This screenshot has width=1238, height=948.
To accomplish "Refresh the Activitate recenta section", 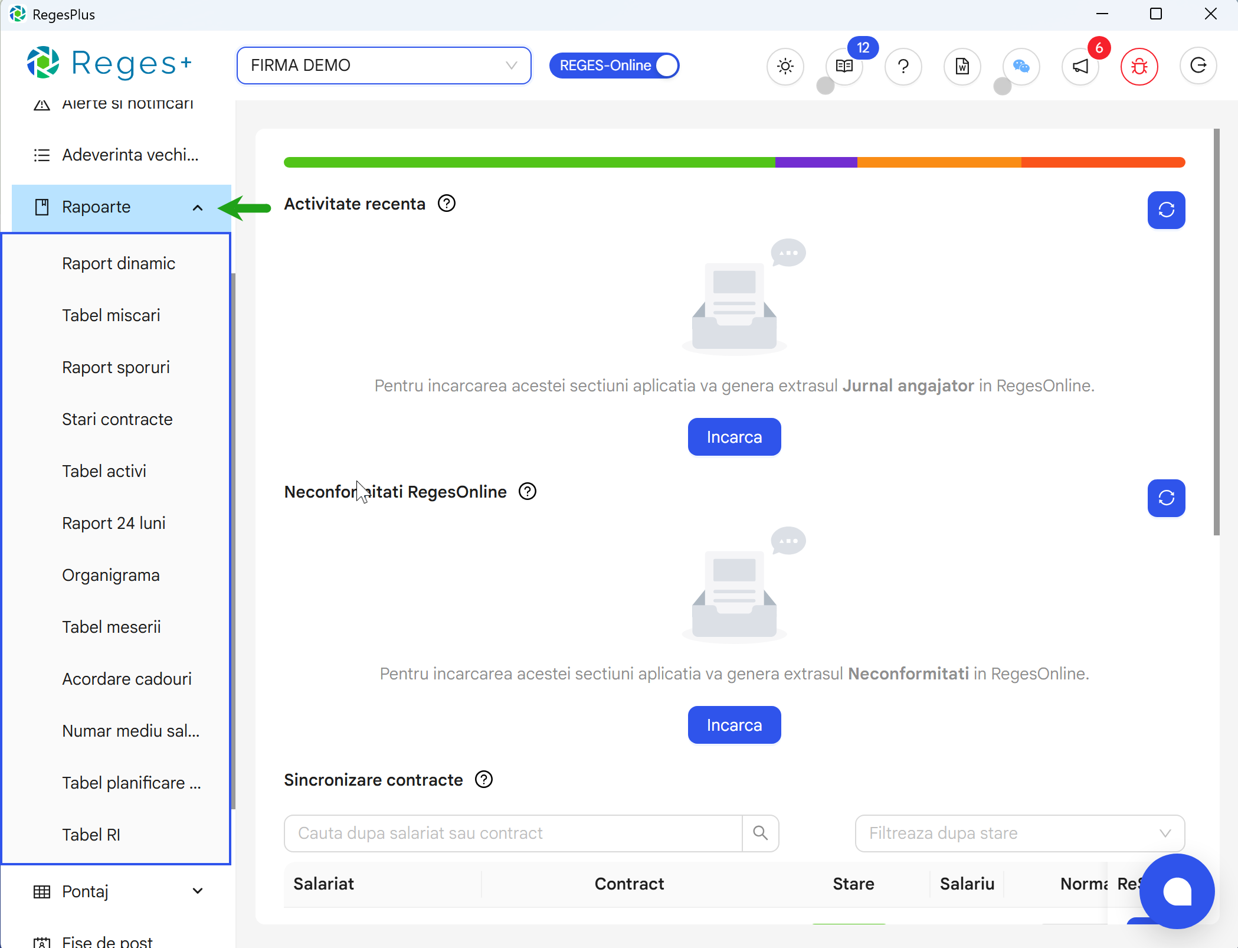I will [x=1166, y=210].
